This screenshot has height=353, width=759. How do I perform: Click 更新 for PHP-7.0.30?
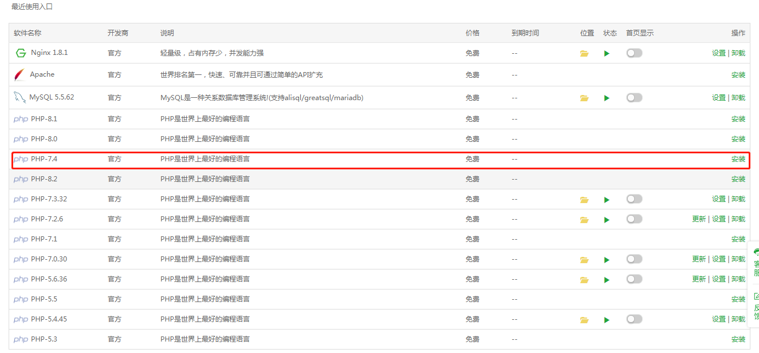(x=699, y=259)
